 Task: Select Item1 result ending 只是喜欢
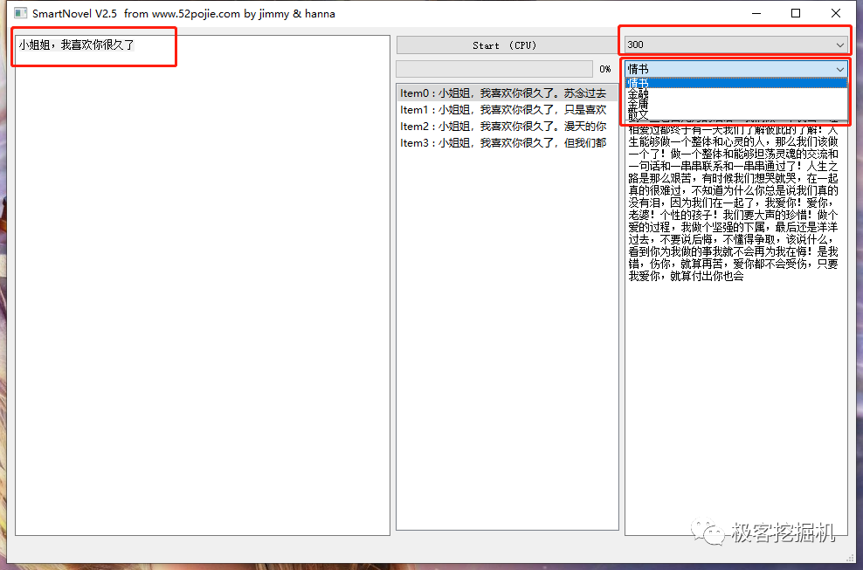(507, 109)
